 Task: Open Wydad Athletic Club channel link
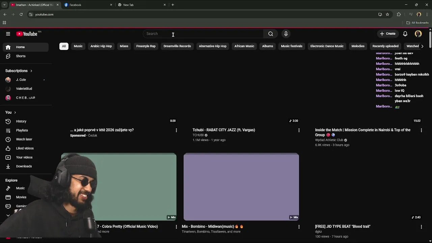coord(329,140)
